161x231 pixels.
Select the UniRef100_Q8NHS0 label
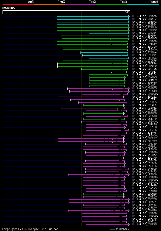[144, 211]
